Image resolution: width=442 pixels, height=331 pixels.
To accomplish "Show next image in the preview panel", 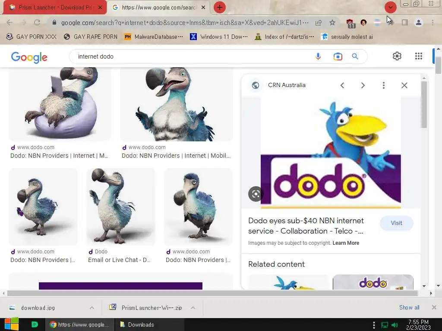I will 363,85.
